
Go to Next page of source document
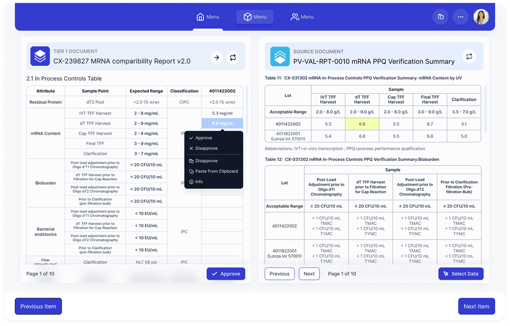309,274
